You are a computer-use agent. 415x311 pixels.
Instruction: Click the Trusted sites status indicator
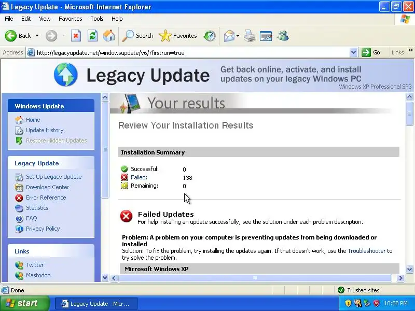click(x=358, y=290)
